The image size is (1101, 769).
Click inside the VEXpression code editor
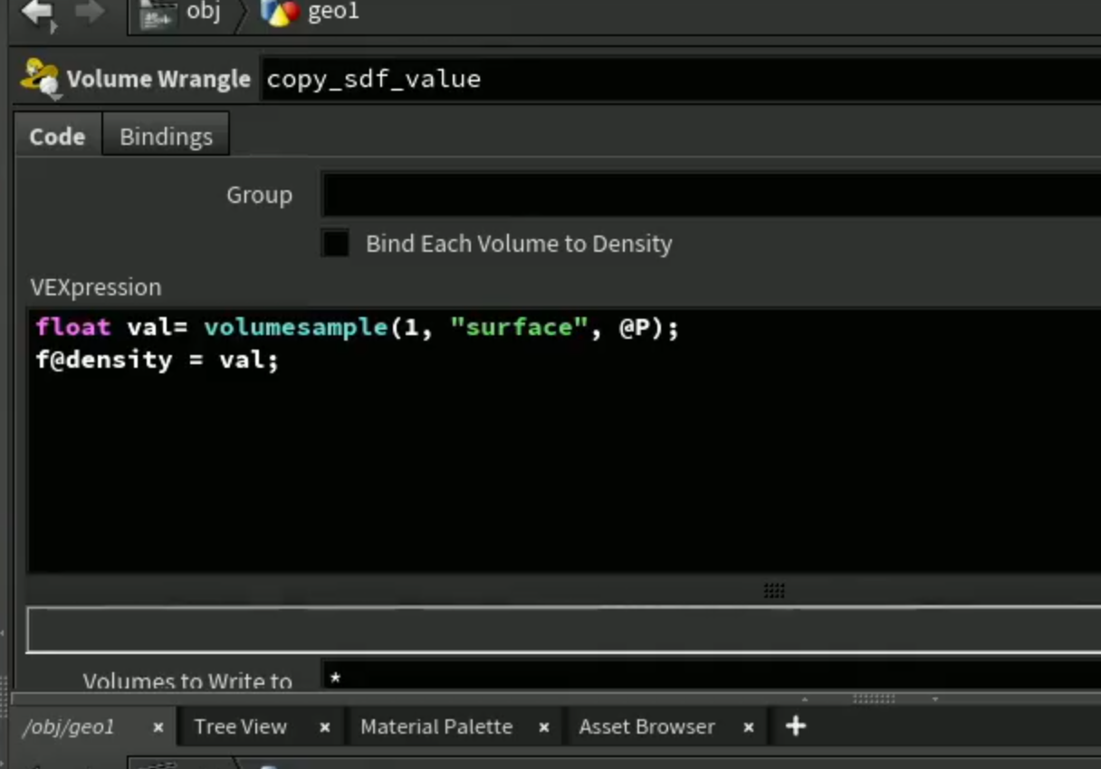pos(564,441)
